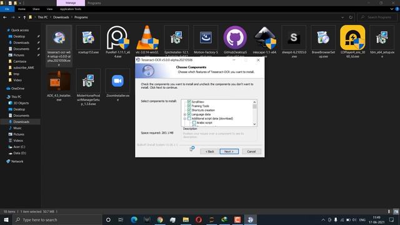
Task: Open File Explorer from the taskbar
Action: (186, 219)
